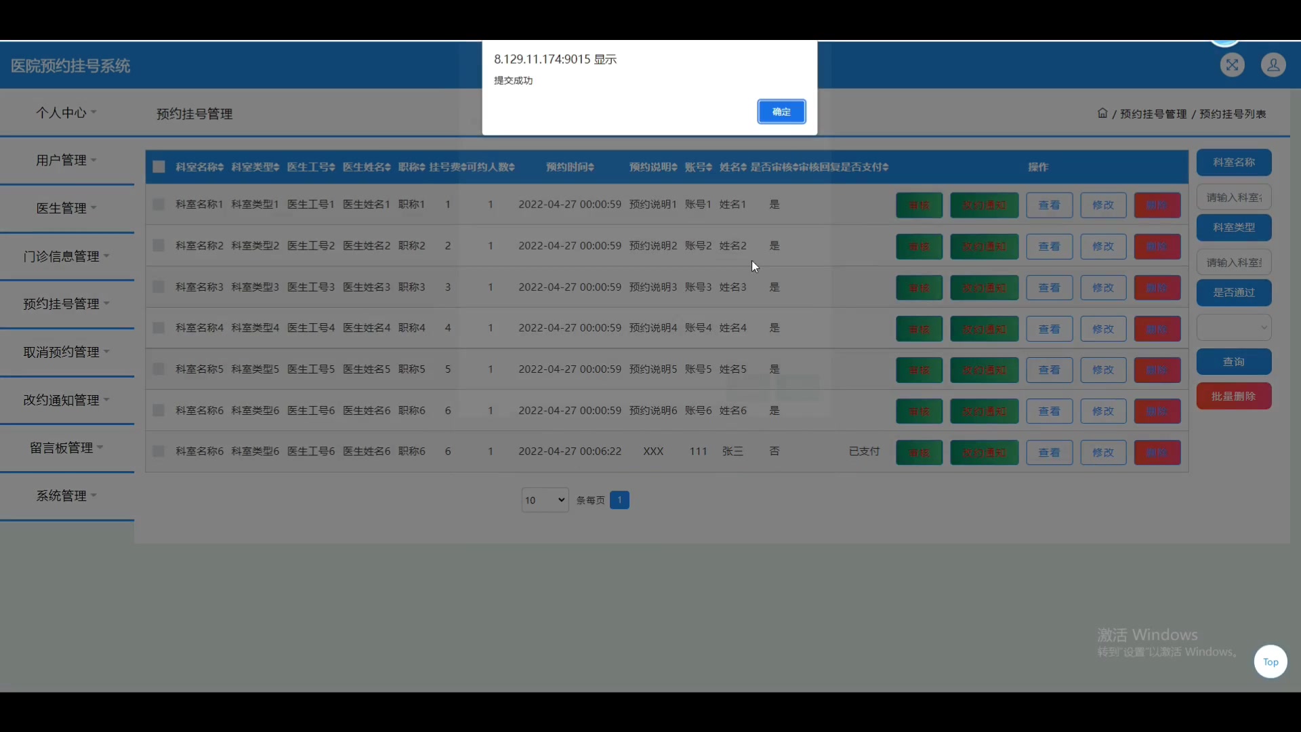Click 删除 button for 科室名称1 row
Image resolution: width=1301 pixels, height=732 pixels.
point(1157,205)
